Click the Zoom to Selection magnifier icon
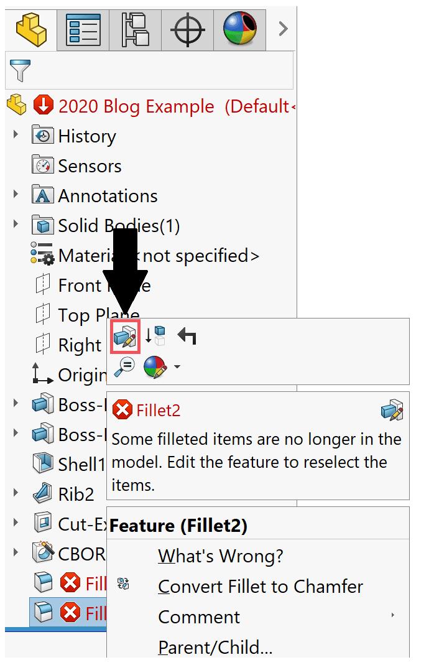Image resolution: width=434 pixels, height=665 pixels. click(x=124, y=367)
